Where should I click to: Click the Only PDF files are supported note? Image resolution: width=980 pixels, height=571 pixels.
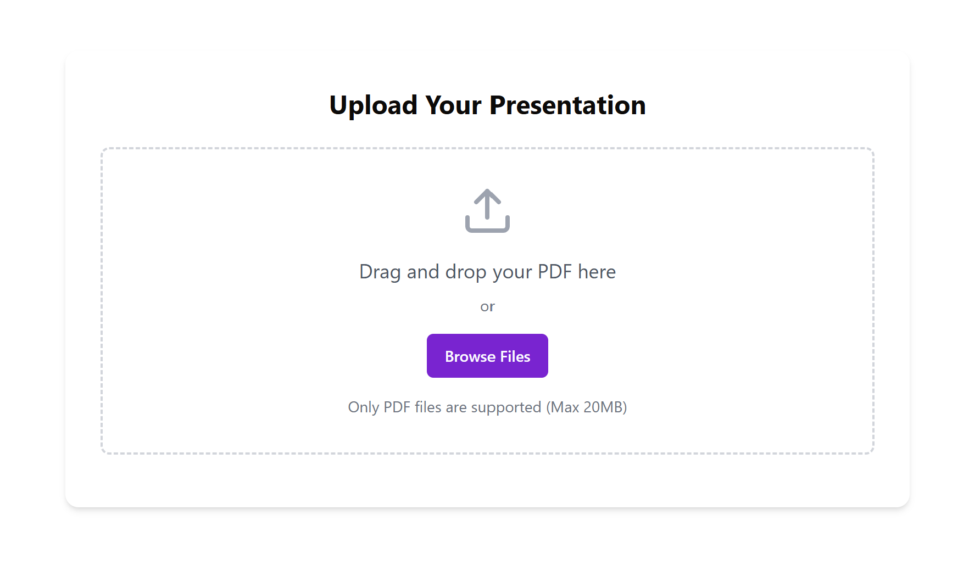click(487, 407)
